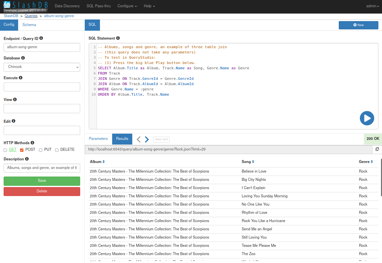The image size is (382, 263).
Task: Click info icon next to HTTP Methods
Action: [x=32, y=143]
